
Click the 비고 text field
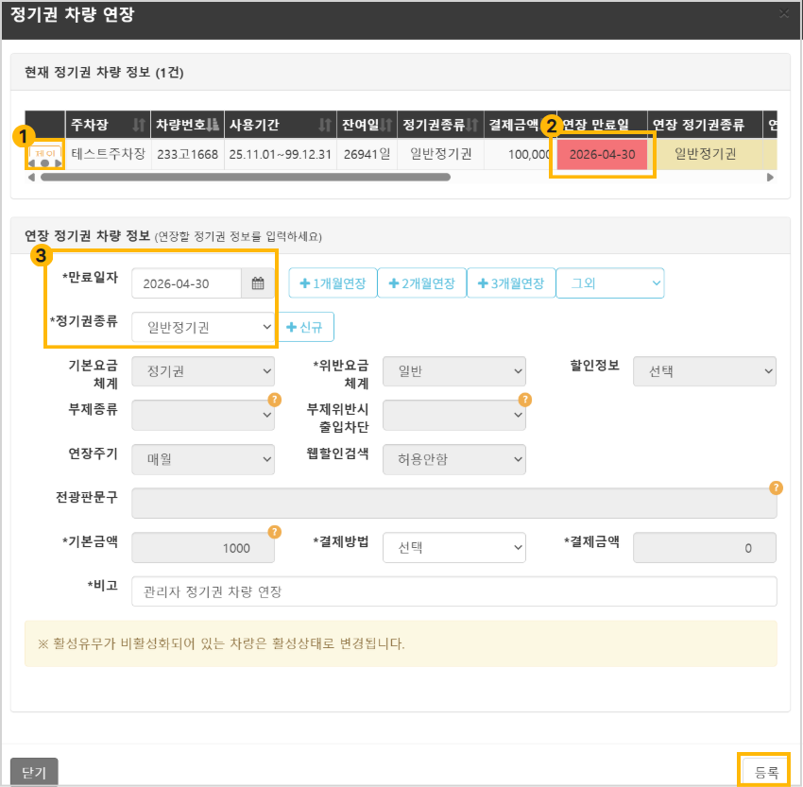pos(453,591)
